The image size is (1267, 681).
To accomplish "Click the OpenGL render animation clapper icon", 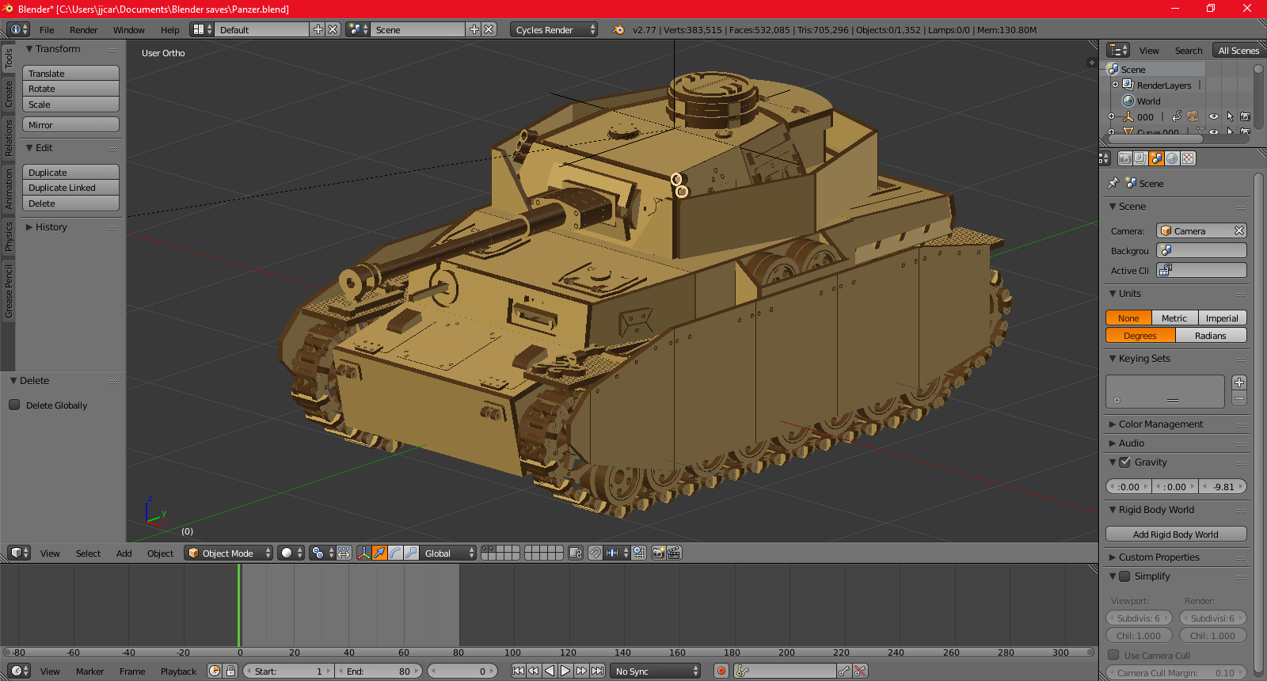I will click(x=674, y=553).
